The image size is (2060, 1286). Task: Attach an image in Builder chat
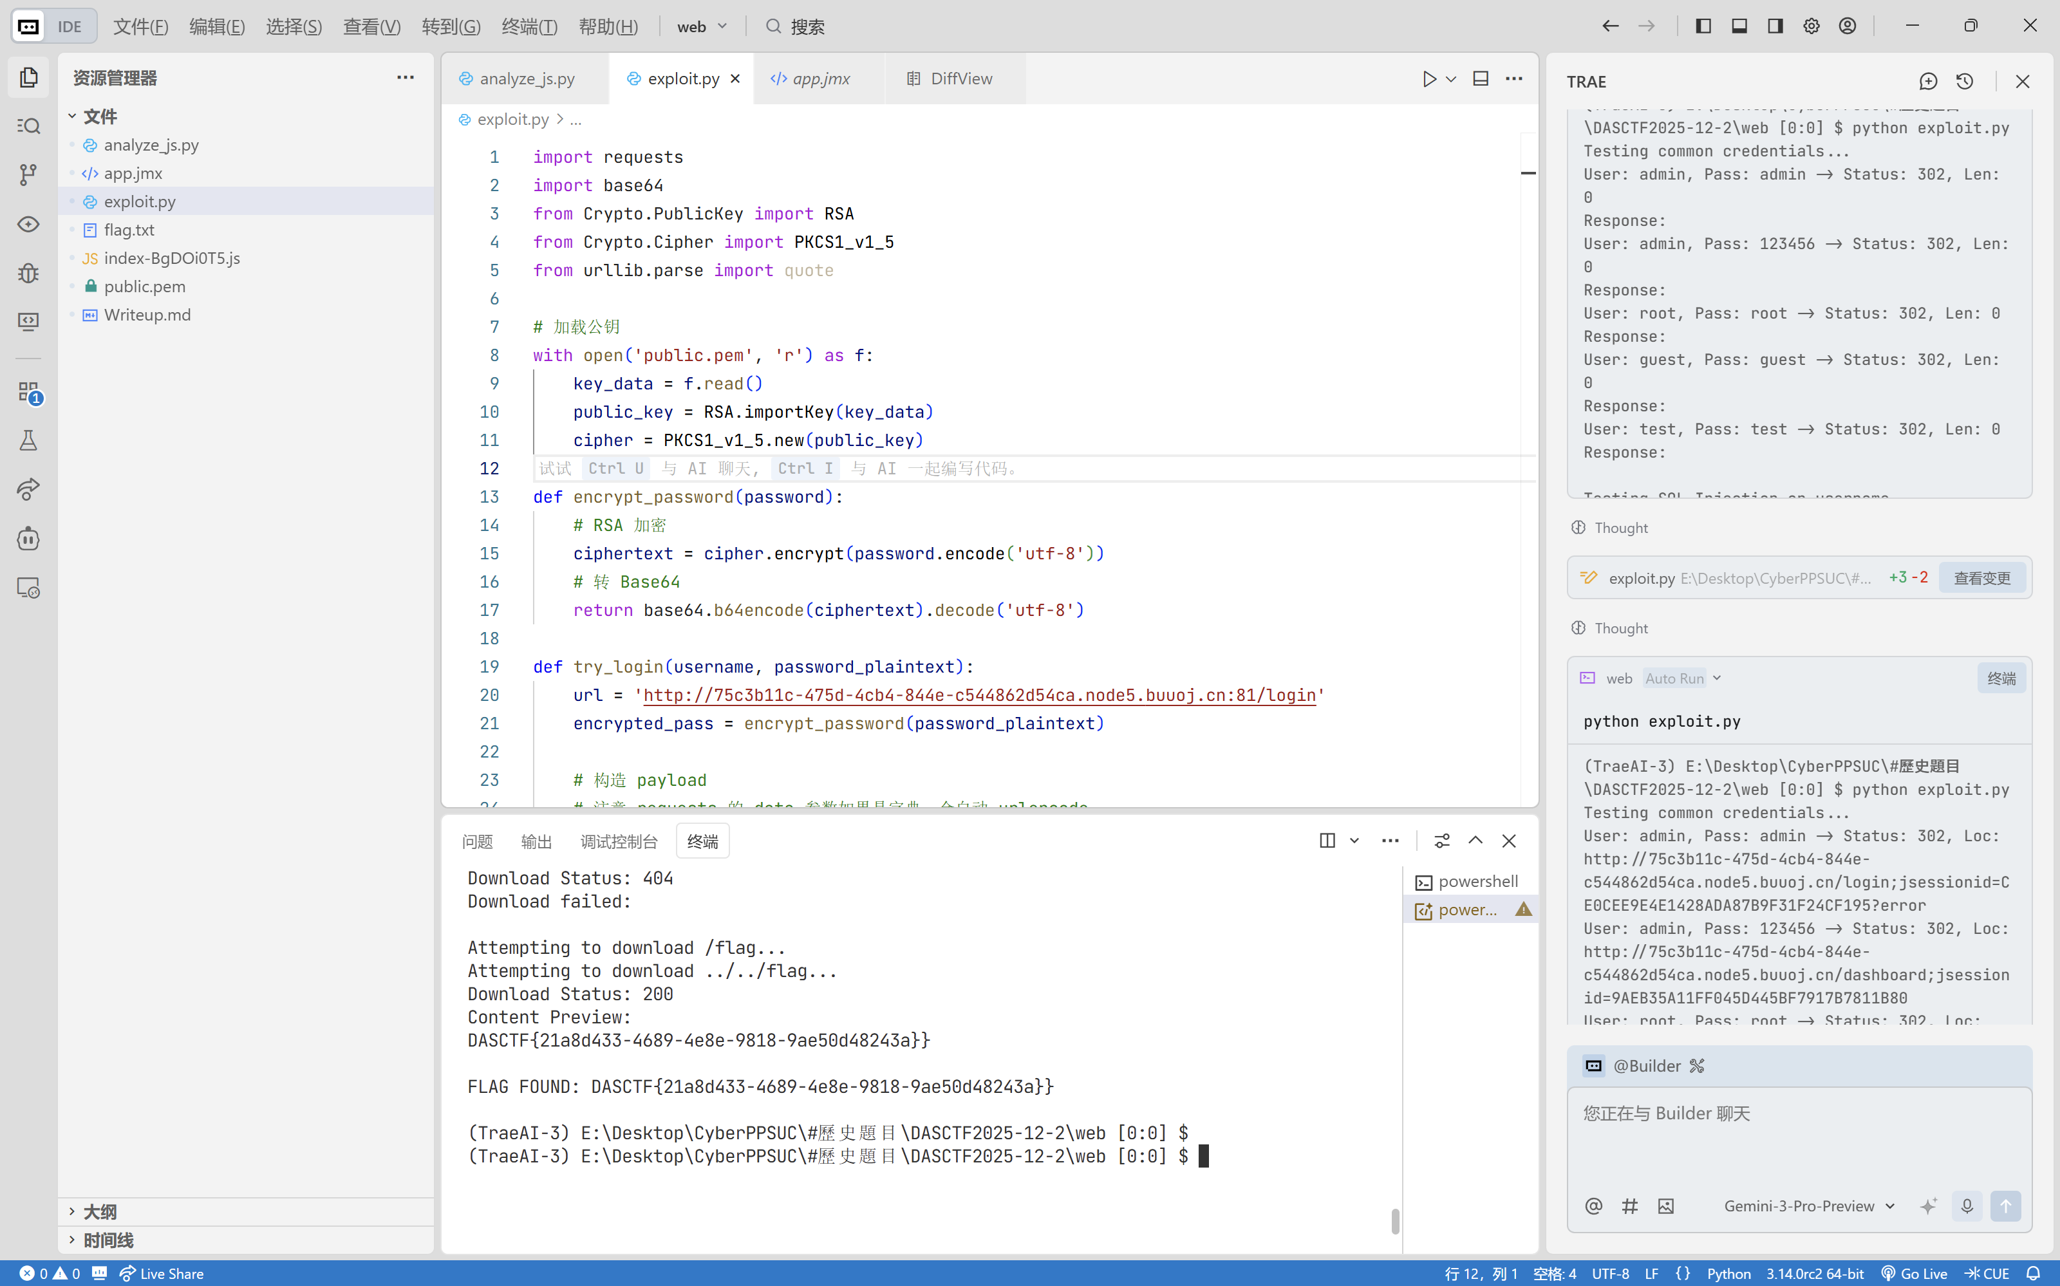(x=1665, y=1206)
